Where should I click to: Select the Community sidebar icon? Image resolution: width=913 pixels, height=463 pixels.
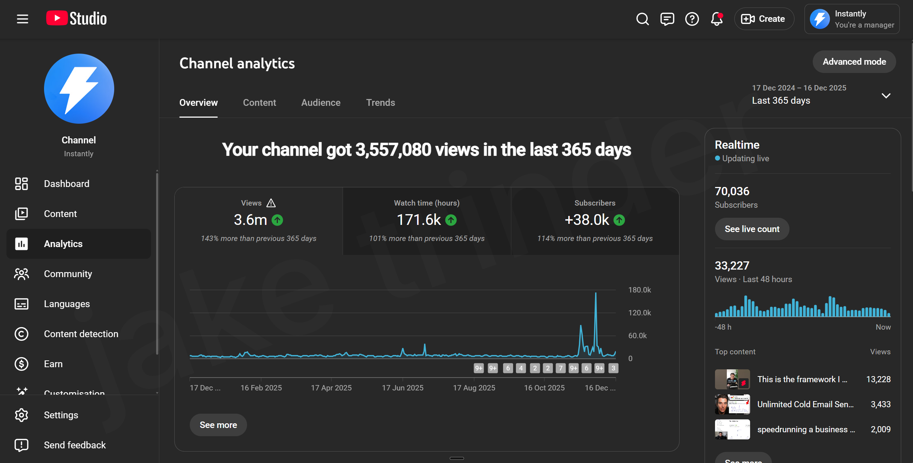pos(21,274)
